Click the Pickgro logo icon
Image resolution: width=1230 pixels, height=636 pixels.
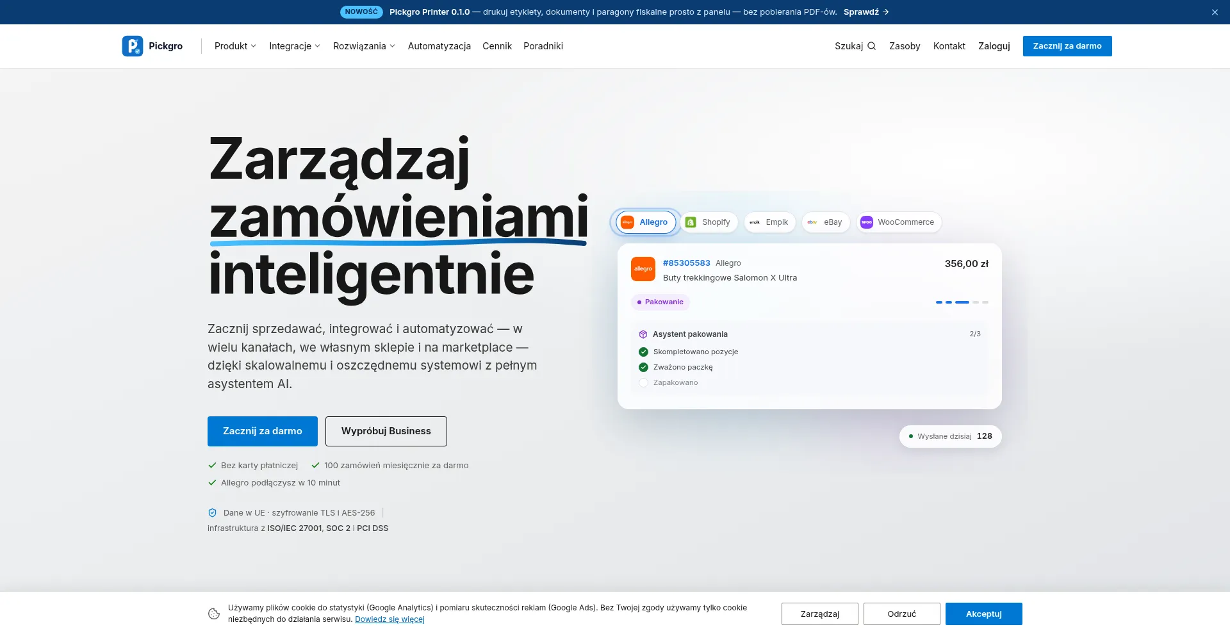click(133, 46)
